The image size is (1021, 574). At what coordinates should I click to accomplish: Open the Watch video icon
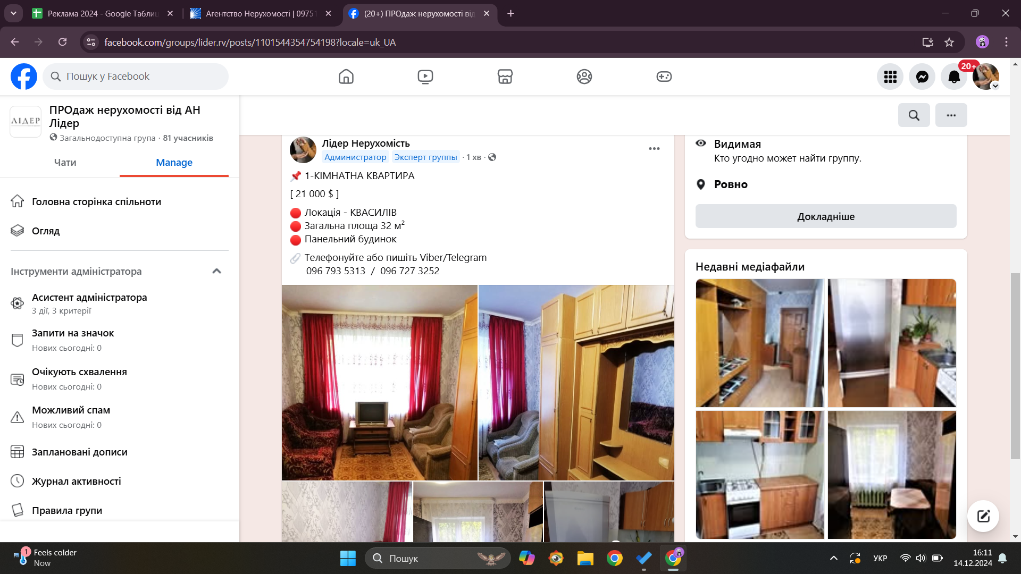(x=425, y=77)
